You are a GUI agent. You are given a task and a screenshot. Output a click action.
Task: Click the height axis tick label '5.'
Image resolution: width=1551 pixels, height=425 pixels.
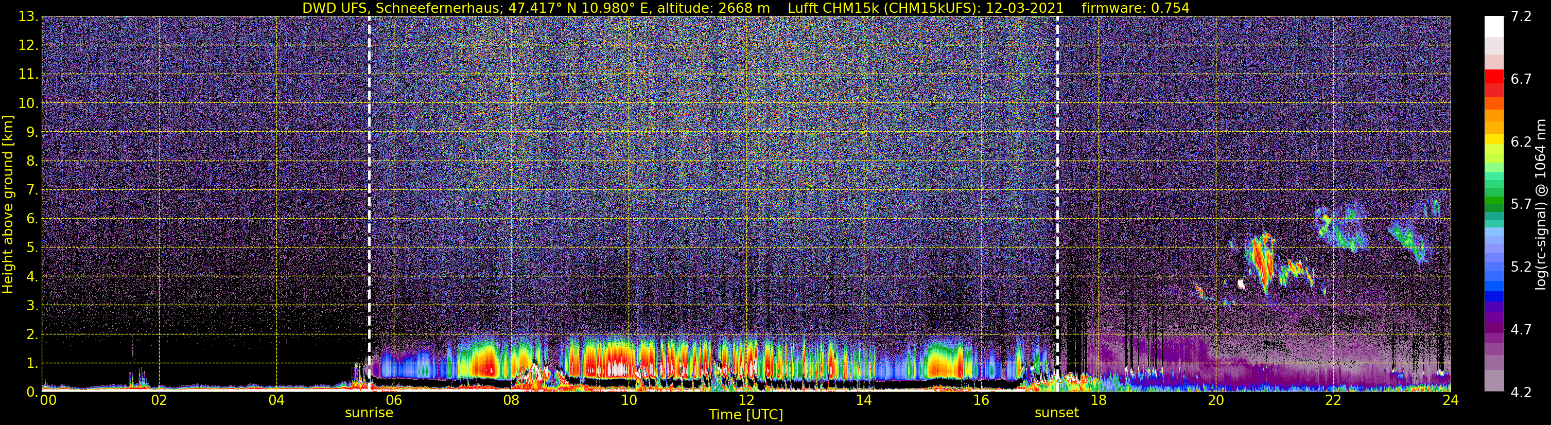click(32, 248)
